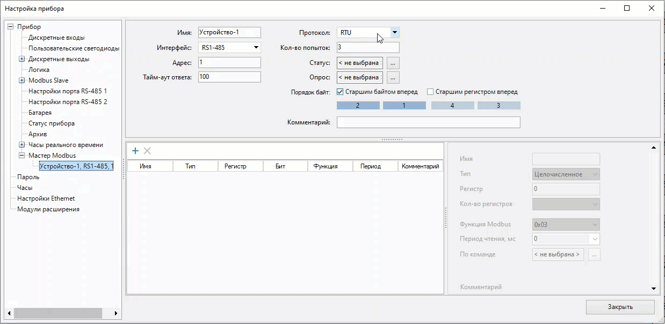Click byte order block labeled 3
This screenshot has width=665, height=324.
[498, 106]
